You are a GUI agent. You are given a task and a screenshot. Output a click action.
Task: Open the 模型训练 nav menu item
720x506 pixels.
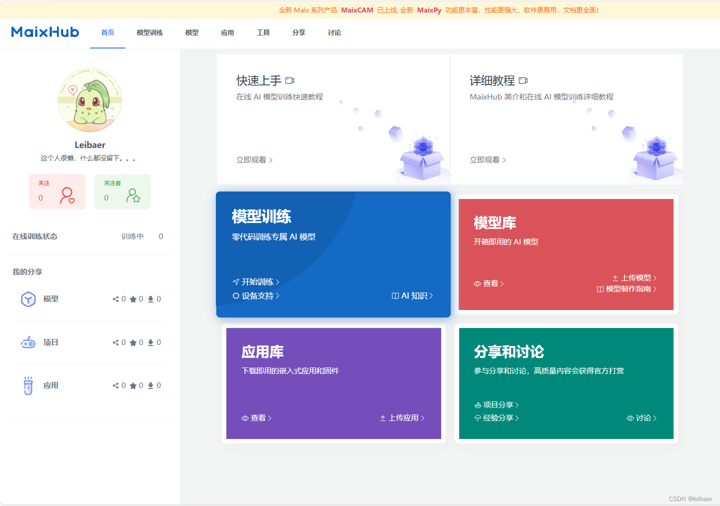click(149, 32)
